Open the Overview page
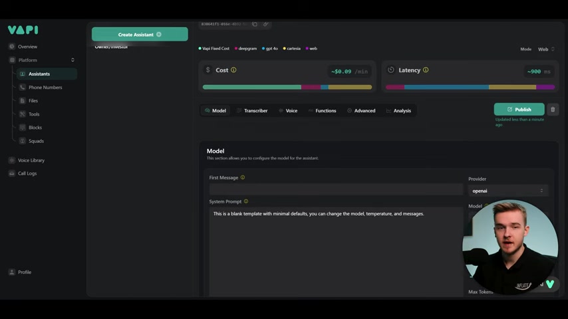 point(27,47)
